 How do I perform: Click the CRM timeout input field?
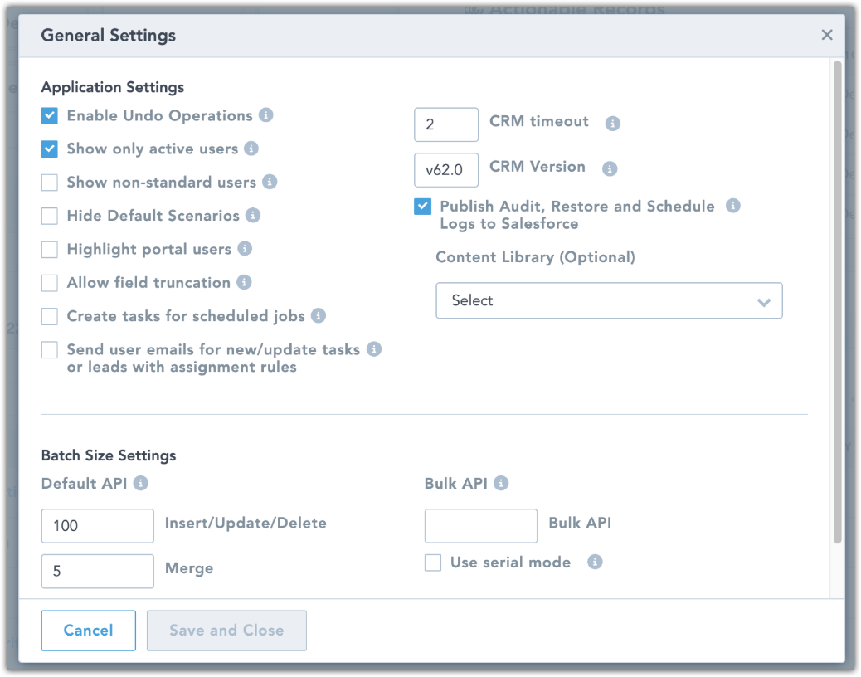coord(446,124)
